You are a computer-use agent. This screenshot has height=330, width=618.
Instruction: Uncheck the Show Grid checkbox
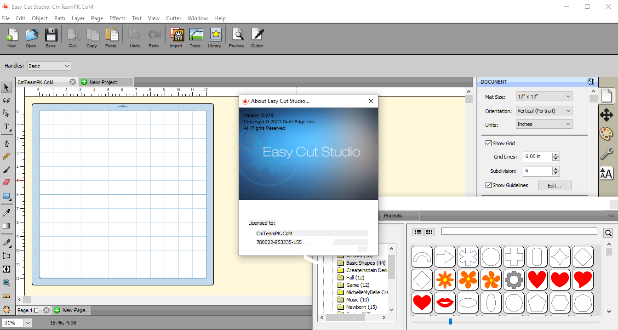click(488, 143)
